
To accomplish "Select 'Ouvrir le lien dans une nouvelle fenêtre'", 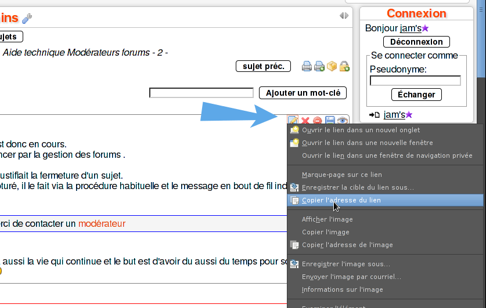I will [x=386, y=143].
